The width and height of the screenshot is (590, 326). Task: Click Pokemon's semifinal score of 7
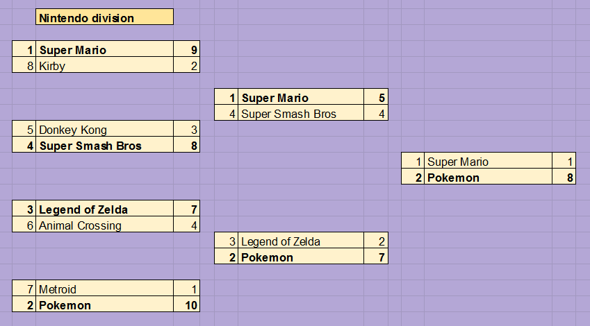[x=376, y=256]
